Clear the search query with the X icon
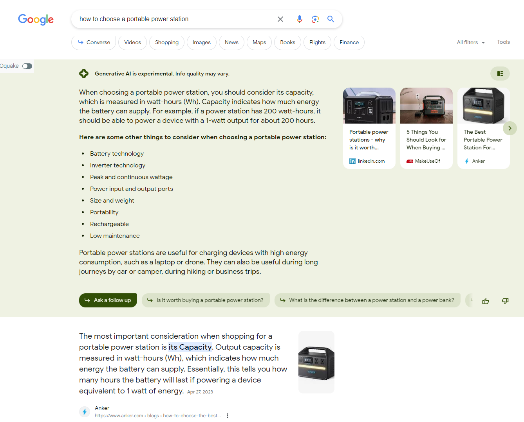The image size is (524, 422). pos(280,19)
